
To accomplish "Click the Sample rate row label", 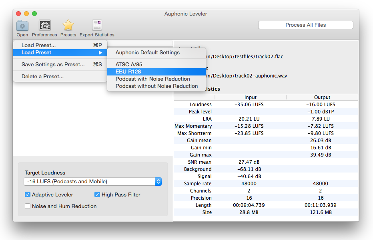I will (x=197, y=184).
